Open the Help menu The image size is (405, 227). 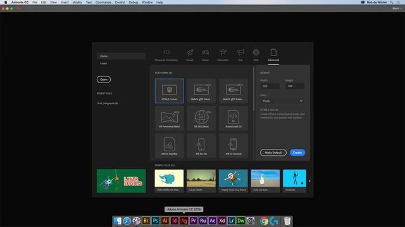[159, 3]
